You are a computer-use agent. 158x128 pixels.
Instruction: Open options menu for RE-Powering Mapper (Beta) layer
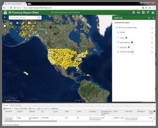(x=152, y=28)
